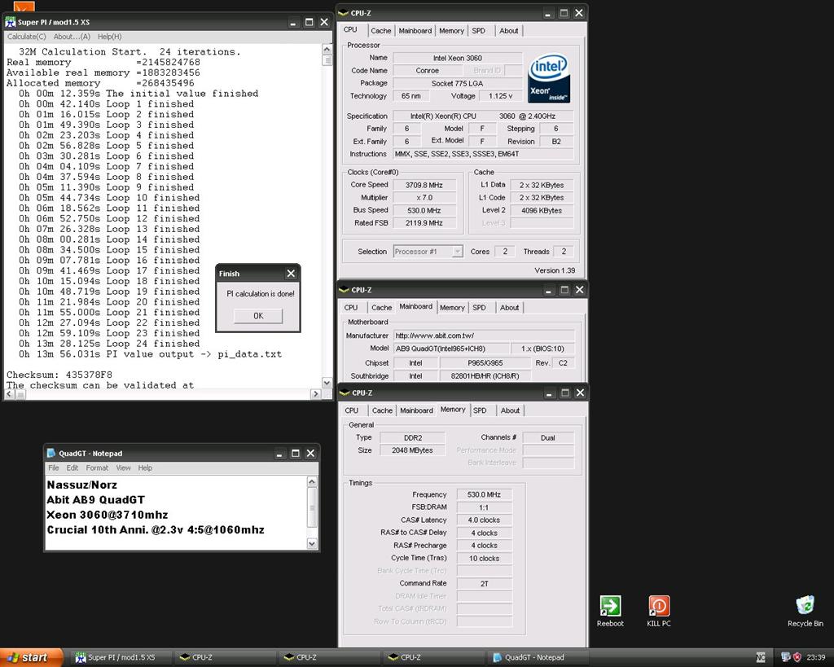This screenshot has width=834, height=667.
Task: Select About tab in Memory CPU-Z window
Action: 510,410
